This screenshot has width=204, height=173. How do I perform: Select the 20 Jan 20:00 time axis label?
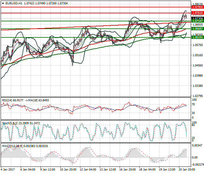click(x=187, y=170)
